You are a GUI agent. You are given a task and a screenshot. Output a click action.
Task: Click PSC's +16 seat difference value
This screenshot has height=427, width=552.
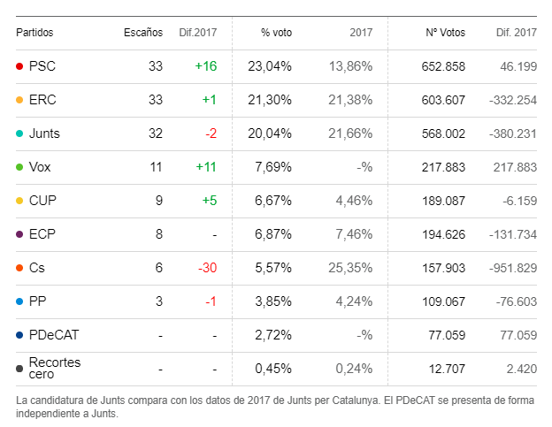click(206, 66)
